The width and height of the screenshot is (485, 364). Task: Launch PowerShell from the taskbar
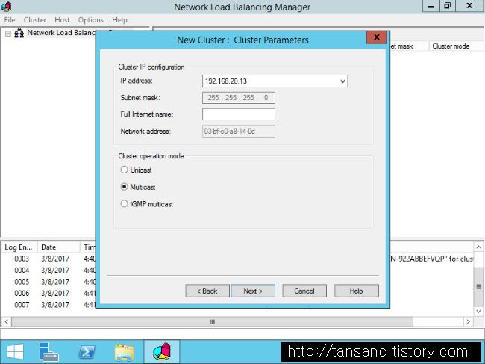click(x=87, y=352)
